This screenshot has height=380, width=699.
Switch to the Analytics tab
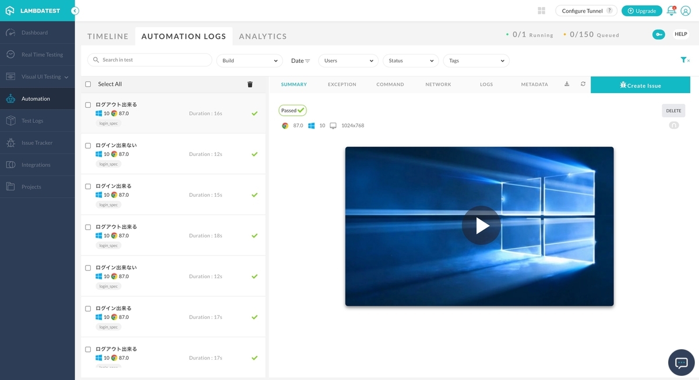point(263,36)
